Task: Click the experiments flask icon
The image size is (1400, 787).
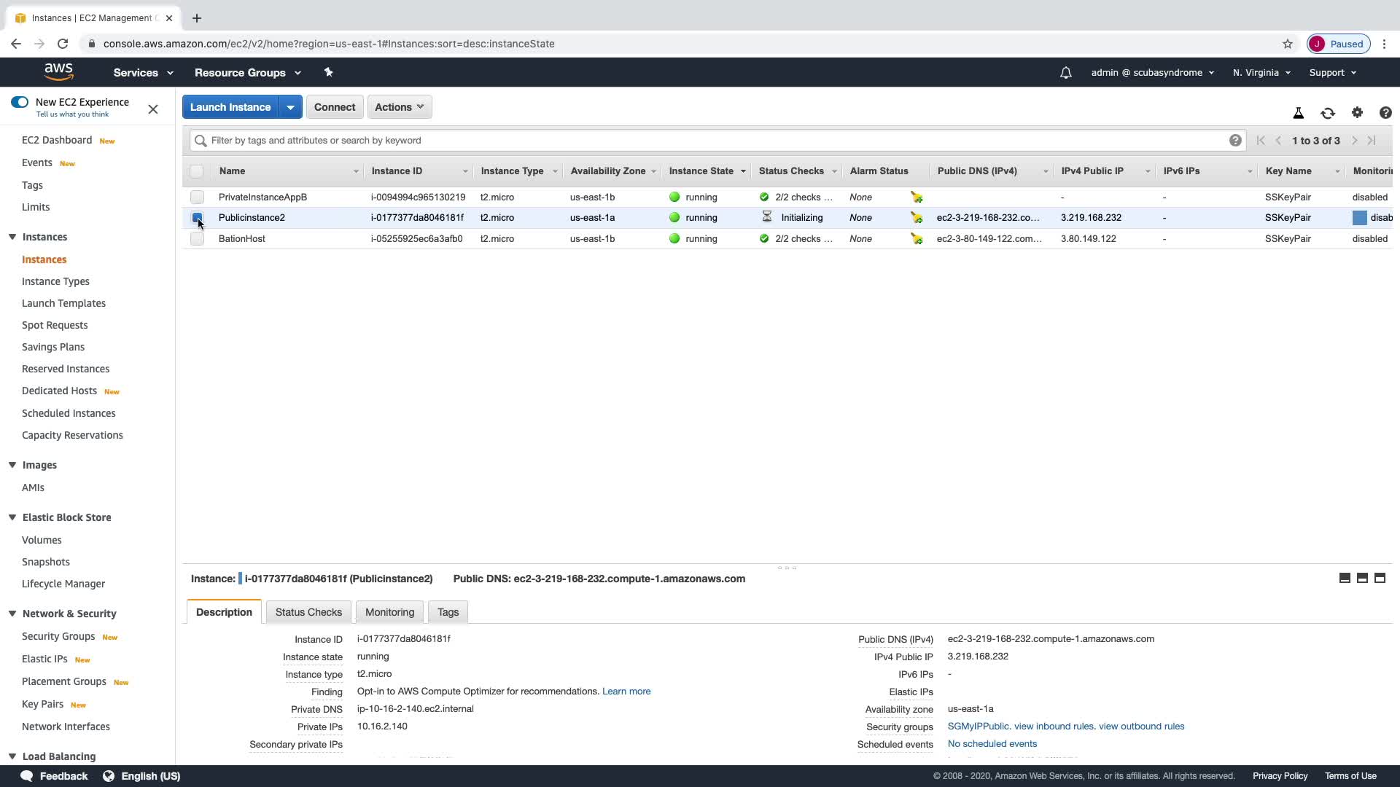Action: [1298, 113]
